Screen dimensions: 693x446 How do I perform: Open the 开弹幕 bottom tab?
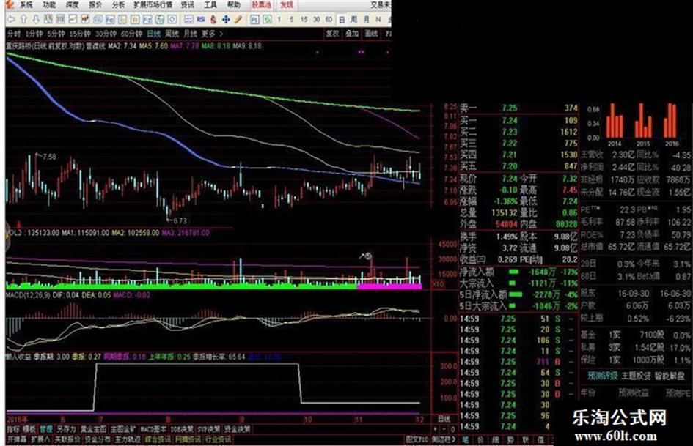pyautogui.click(x=18, y=439)
